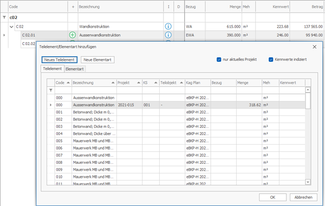
Task: Select row 010 Mauerwerk MB und MB
Action: click(175, 177)
